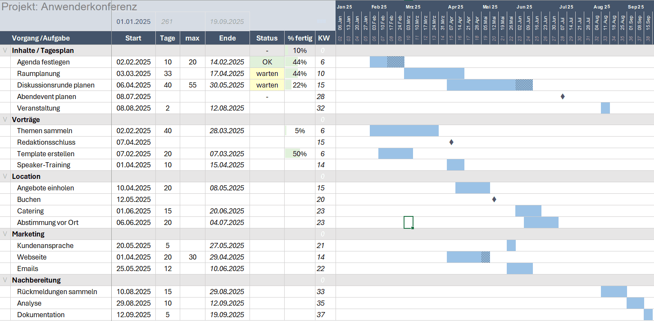The image size is (654, 321).
Task: Select the Status column header
Action: tap(267, 38)
